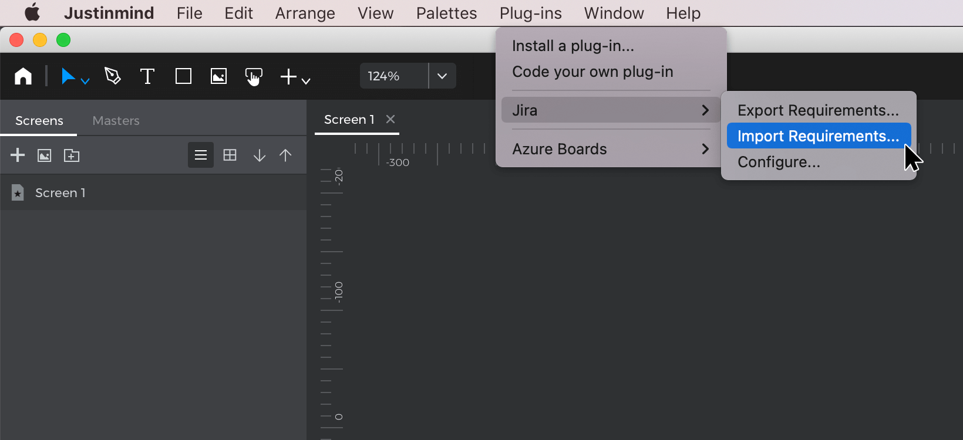Select the Rectangle shape tool
The height and width of the screenshot is (440, 963).
tap(183, 76)
